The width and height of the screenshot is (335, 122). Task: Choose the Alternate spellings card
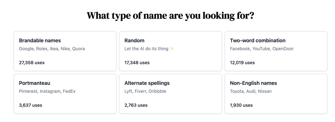click(170, 94)
